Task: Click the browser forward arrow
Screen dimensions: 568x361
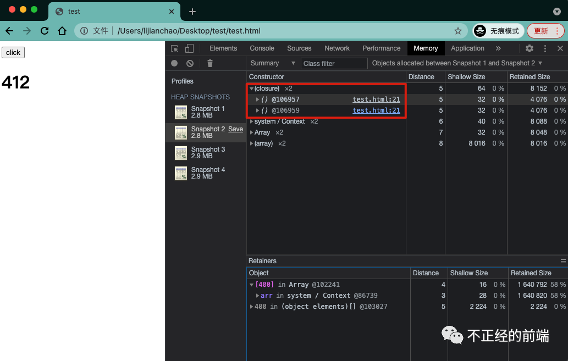Action: click(27, 31)
